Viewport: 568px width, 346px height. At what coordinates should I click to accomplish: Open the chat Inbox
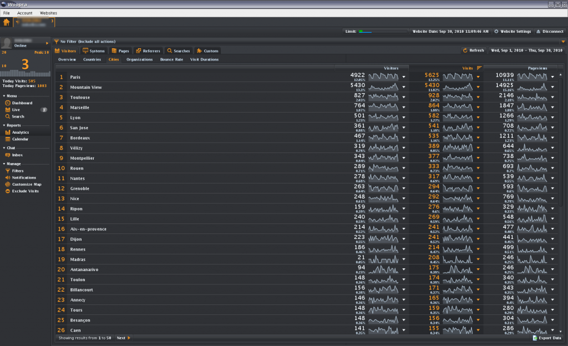pyautogui.click(x=14, y=155)
